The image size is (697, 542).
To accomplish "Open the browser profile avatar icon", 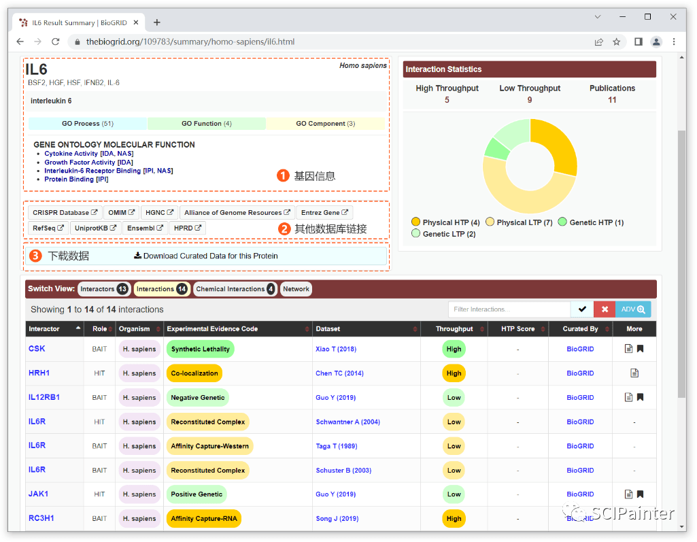I will coord(656,41).
